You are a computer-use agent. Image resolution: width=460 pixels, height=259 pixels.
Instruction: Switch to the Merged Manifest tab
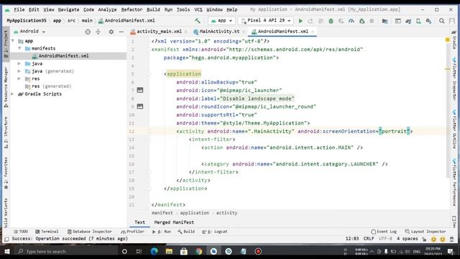pos(174,222)
